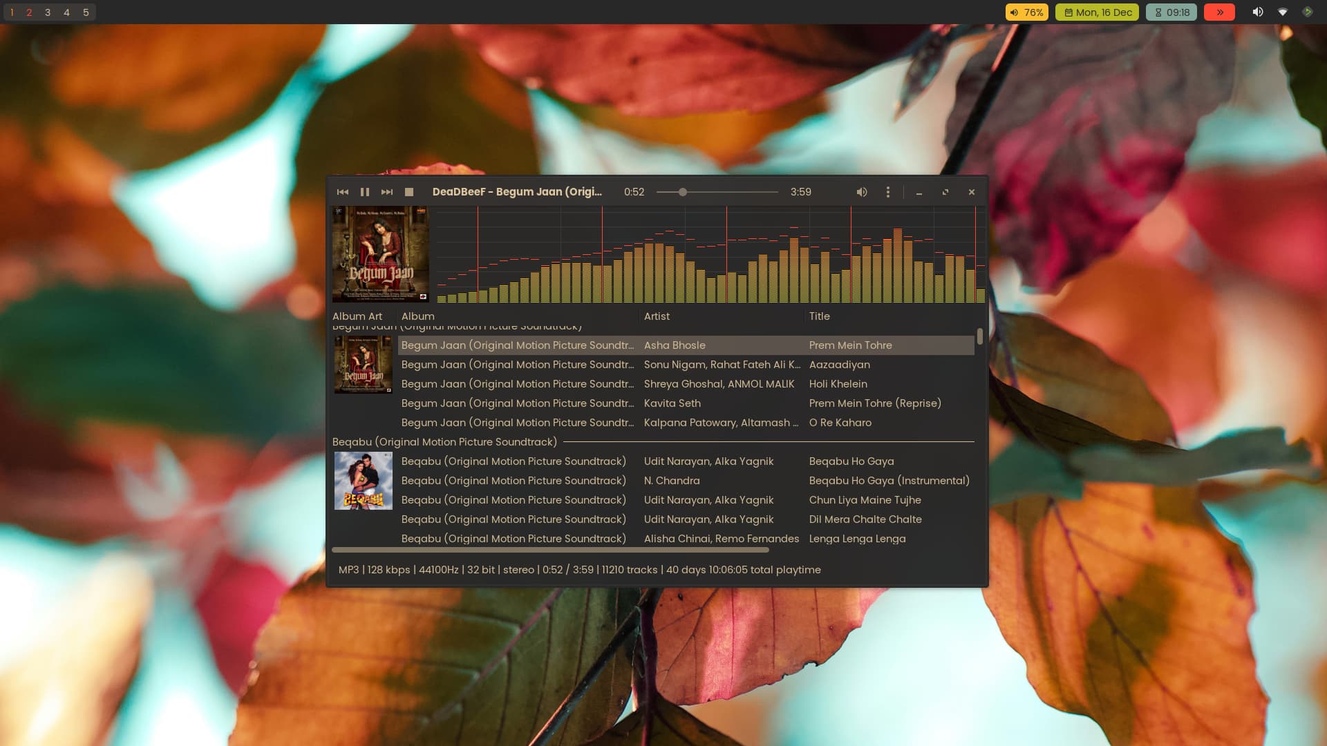This screenshot has height=746, width=1327.
Task: Switch to workspace 5 in top bar
Action: pos(86,12)
